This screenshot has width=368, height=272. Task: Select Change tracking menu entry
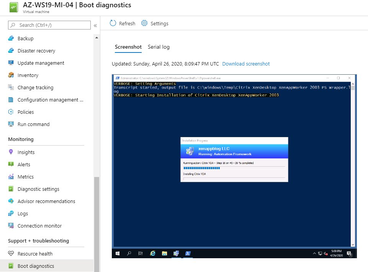(x=36, y=87)
